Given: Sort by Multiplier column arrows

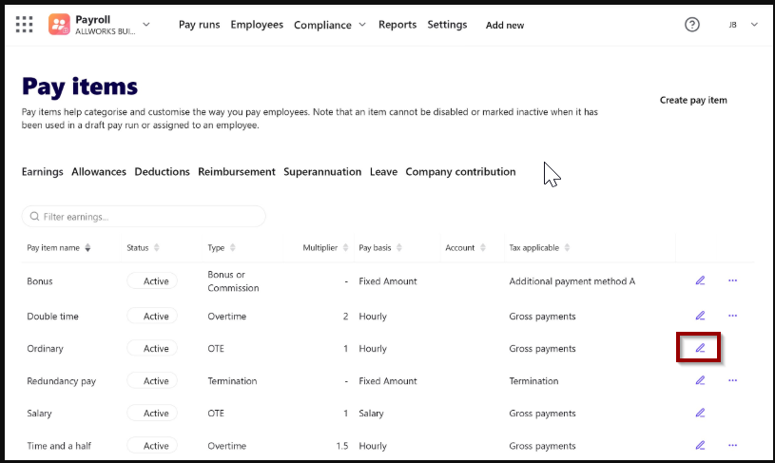Looking at the screenshot, I should (345, 247).
